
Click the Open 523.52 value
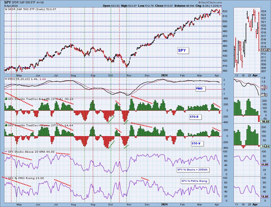click(111, 6)
